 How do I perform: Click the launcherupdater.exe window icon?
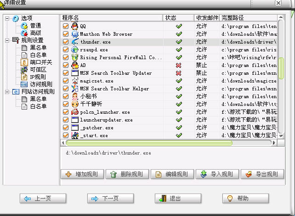point(75,120)
